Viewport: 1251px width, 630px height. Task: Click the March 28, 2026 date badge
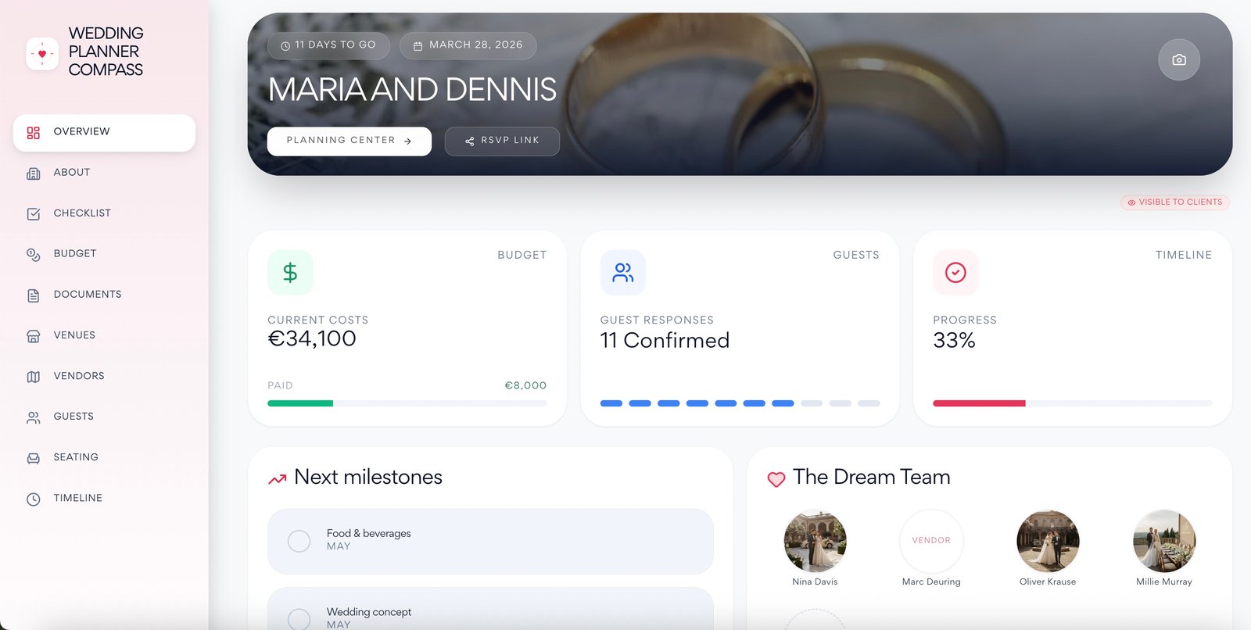pos(468,45)
